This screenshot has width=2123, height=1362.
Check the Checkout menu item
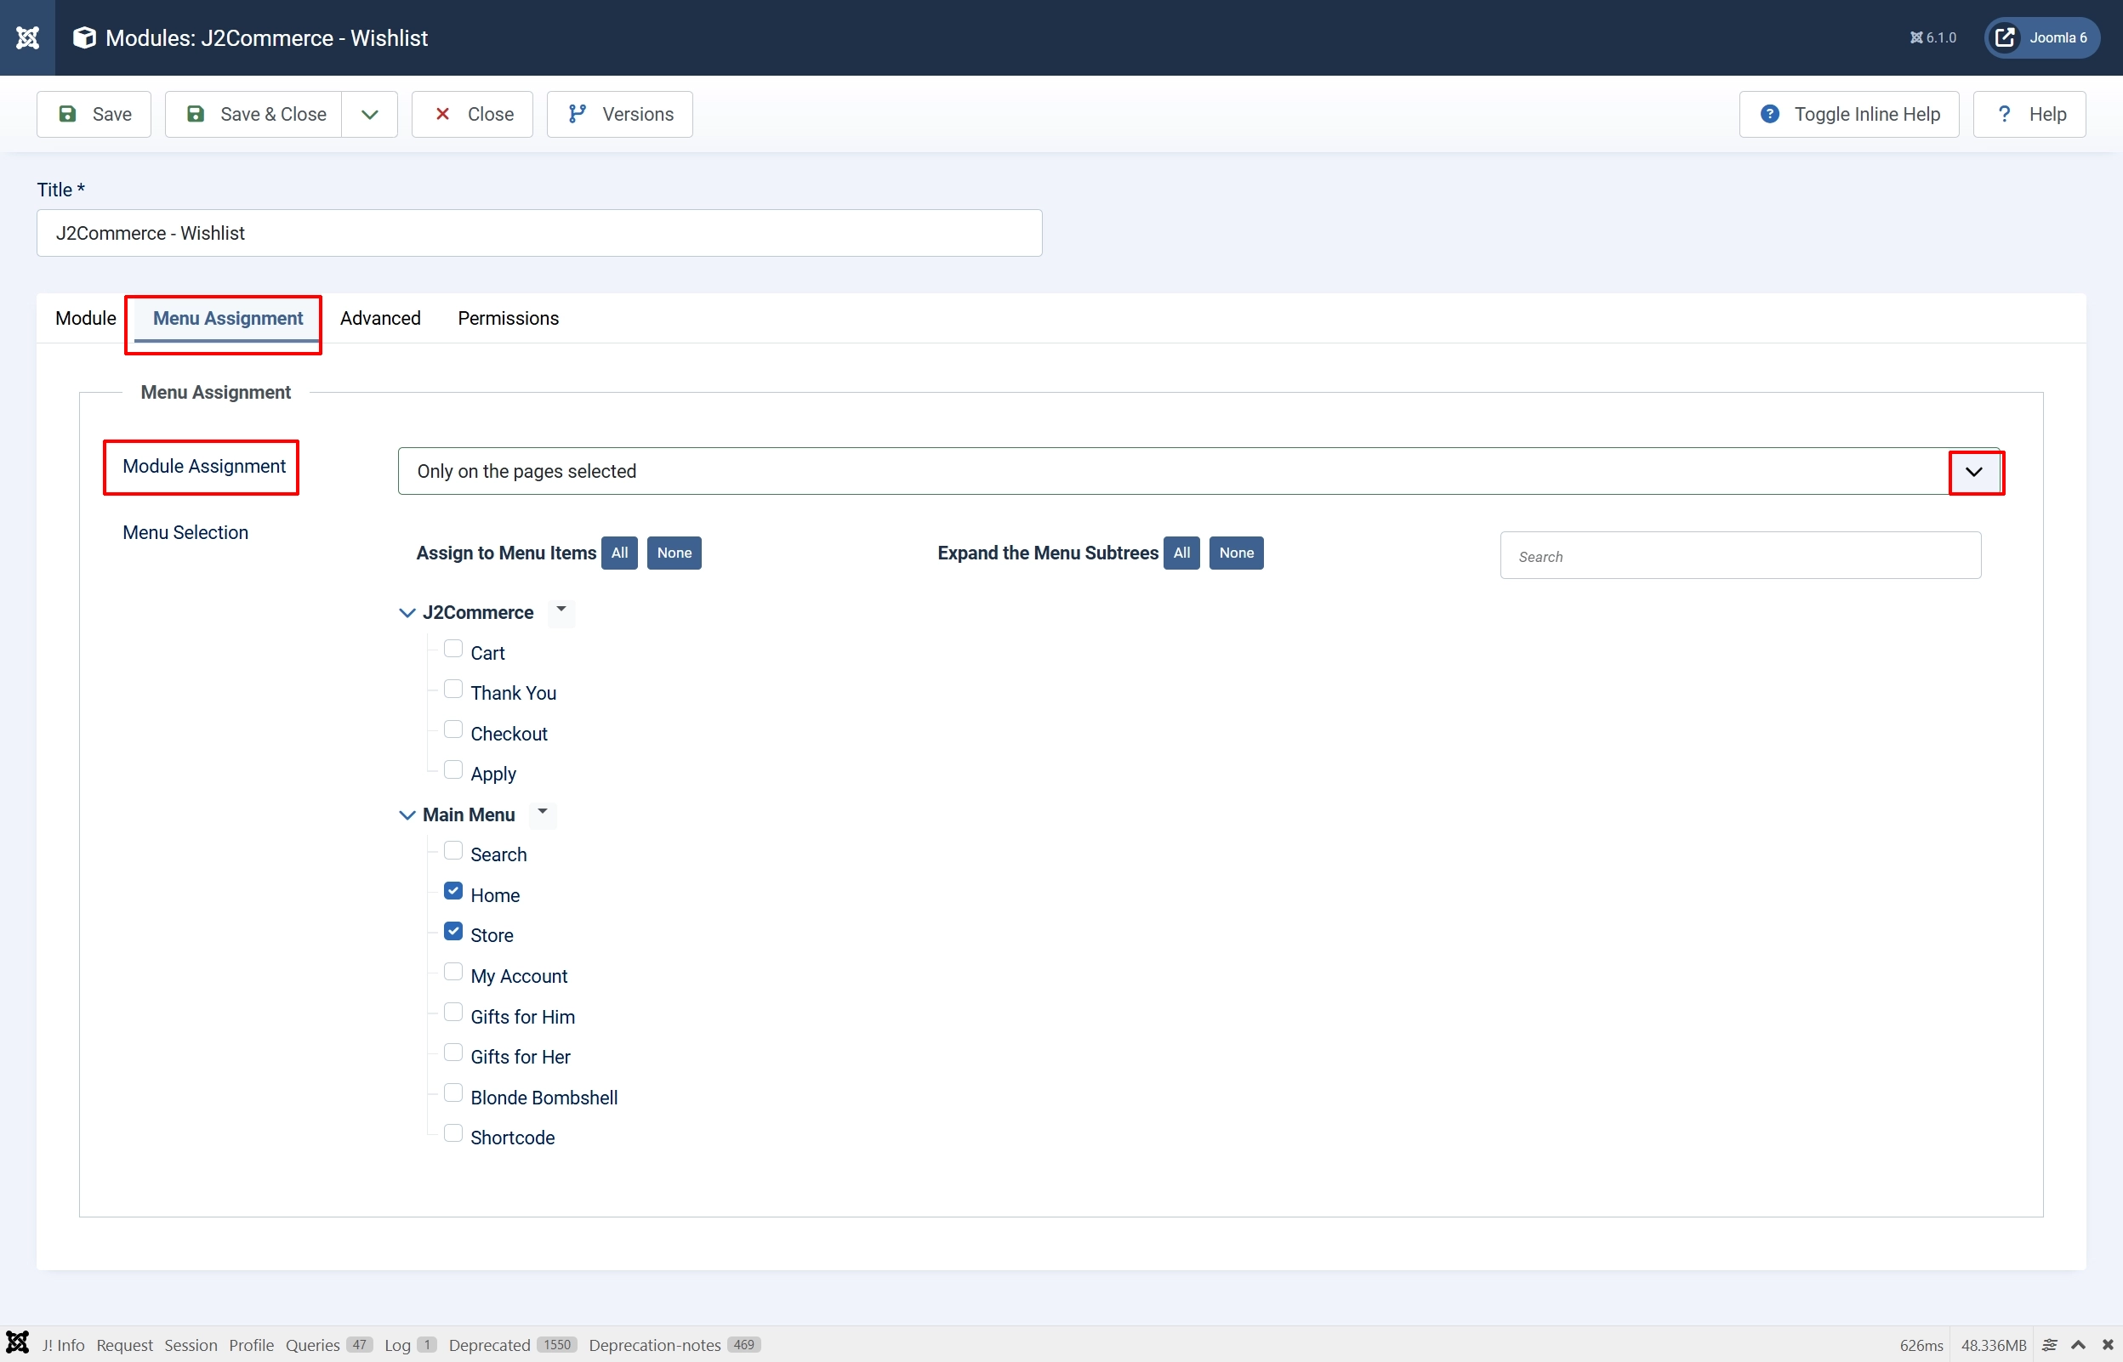[x=452, y=729]
